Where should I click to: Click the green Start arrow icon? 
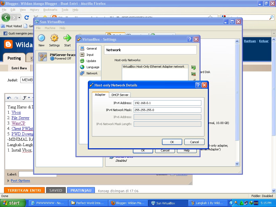click(67, 38)
